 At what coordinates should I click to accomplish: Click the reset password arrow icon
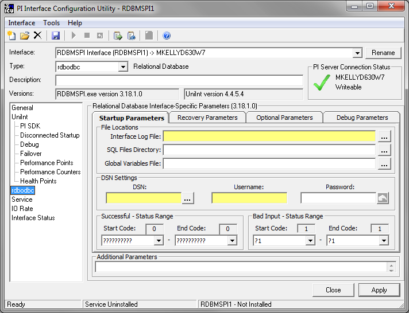pyautogui.click(x=383, y=198)
